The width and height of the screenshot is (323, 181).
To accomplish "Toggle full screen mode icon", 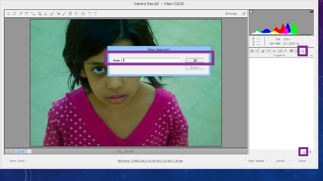I will click(243, 14).
